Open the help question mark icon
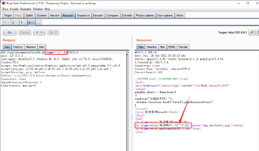Viewport: 259px width, 151px height. (x=258, y=32)
